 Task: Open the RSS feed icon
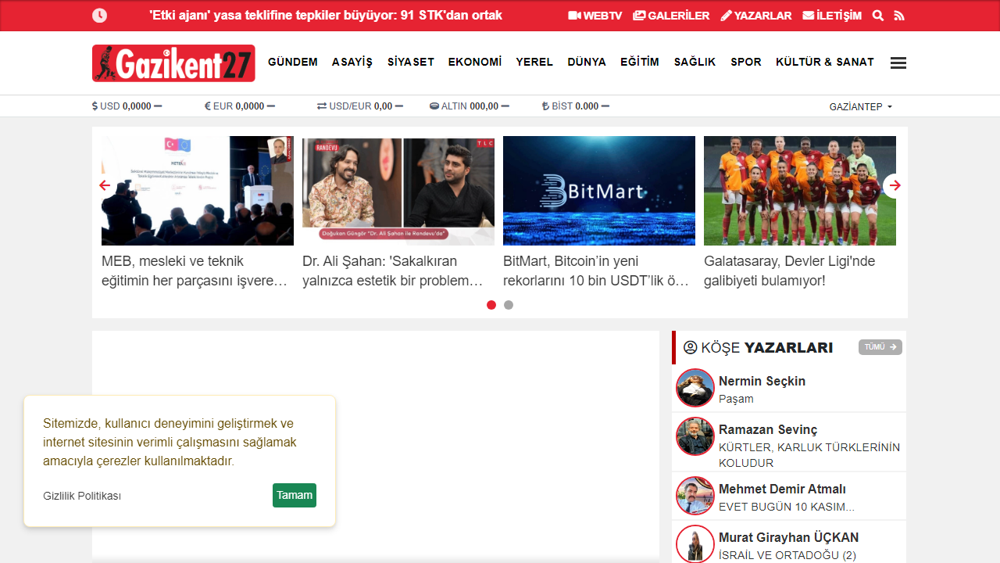point(898,15)
